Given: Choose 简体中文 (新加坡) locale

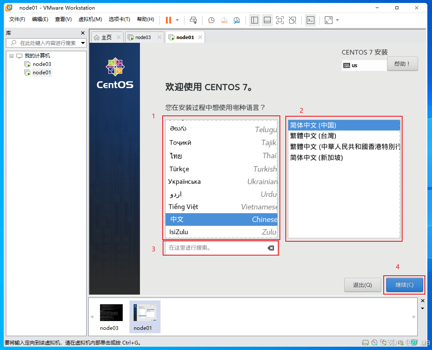Looking at the screenshot, I should [x=344, y=157].
